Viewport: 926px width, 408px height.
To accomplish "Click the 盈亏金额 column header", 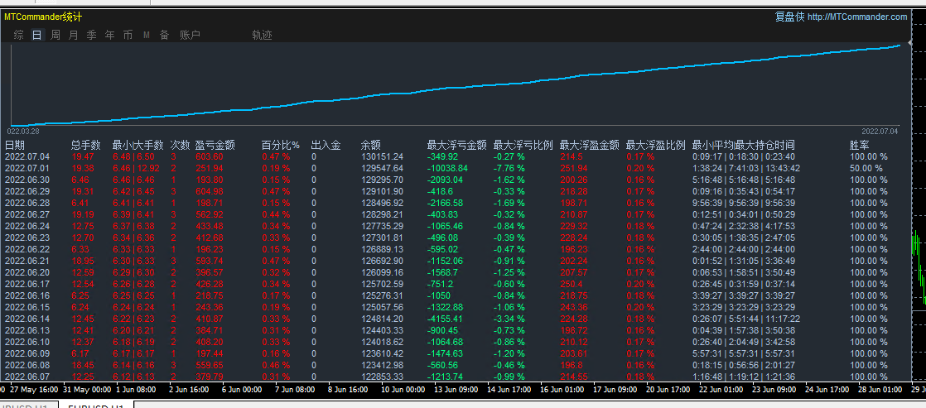I will 215,146.
